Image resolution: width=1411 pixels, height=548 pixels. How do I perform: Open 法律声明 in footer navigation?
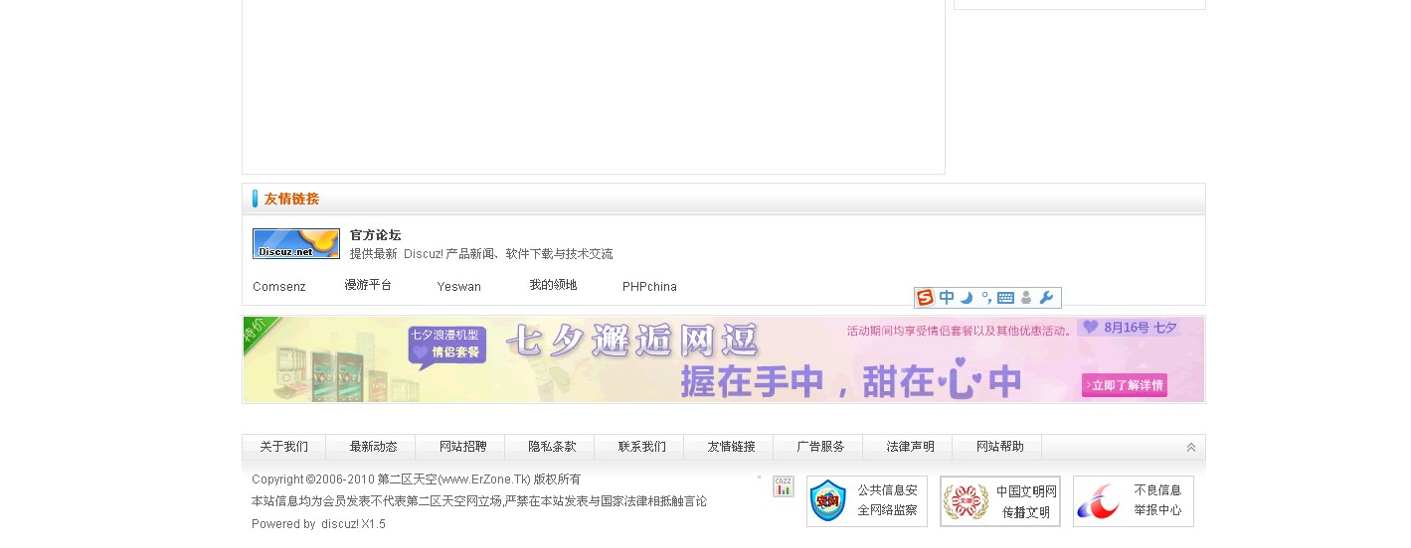pyautogui.click(x=911, y=447)
